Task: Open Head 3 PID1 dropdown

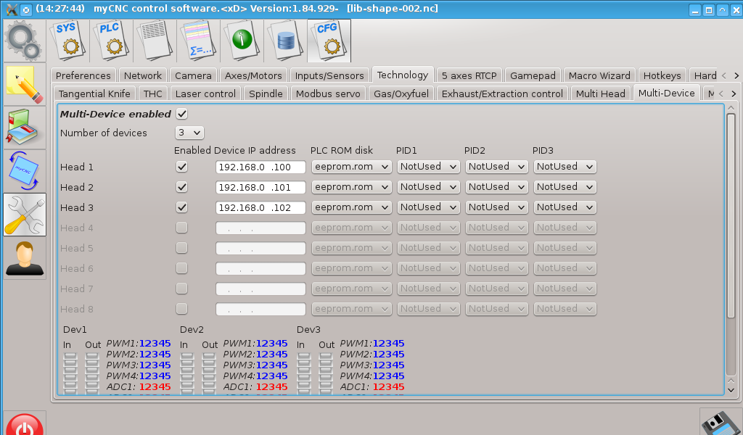Action: (x=428, y=207)
